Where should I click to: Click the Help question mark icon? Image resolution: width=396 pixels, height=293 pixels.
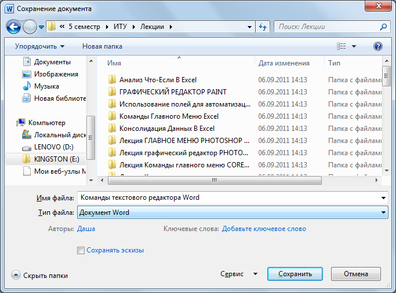(x=378, y=46)
